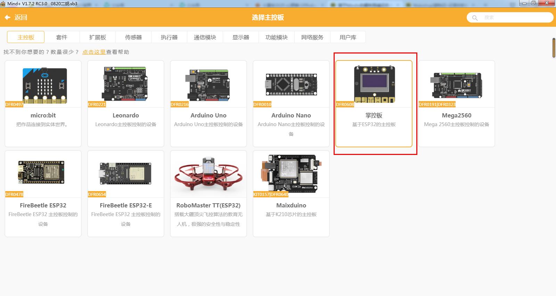The height and width of the screenshot is (296, 556).
Task: Switch to the 执行器 tab
Action: 169,37
